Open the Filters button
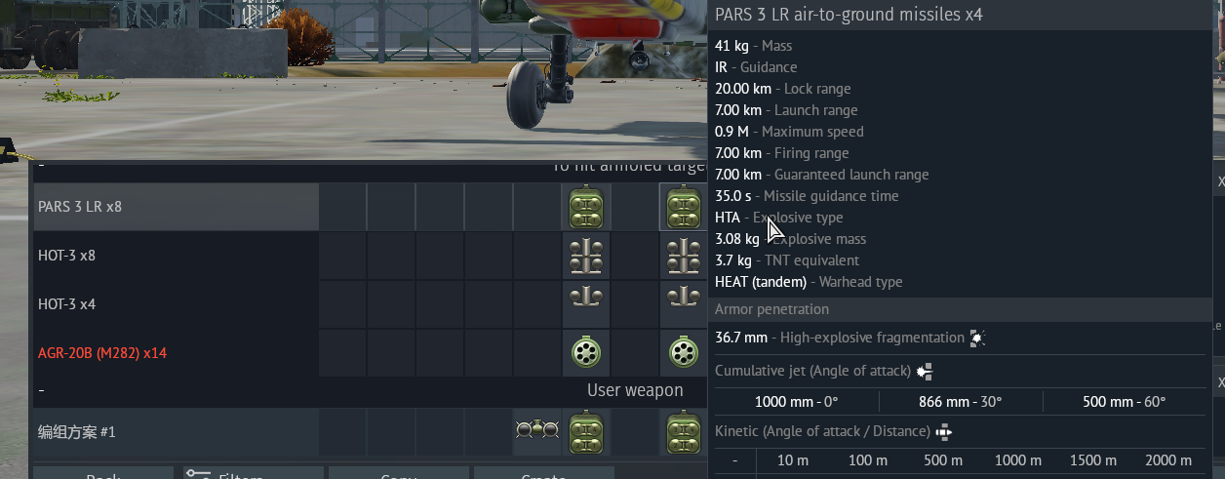Viewport: 1225px width, 479px height. (x=253, y=473)
